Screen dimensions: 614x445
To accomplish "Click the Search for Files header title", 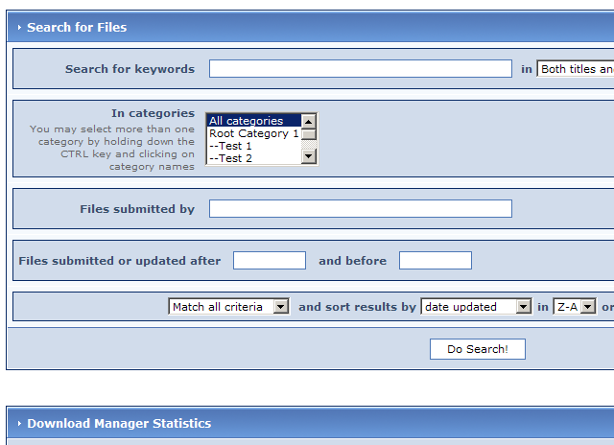I will (77, 28).
